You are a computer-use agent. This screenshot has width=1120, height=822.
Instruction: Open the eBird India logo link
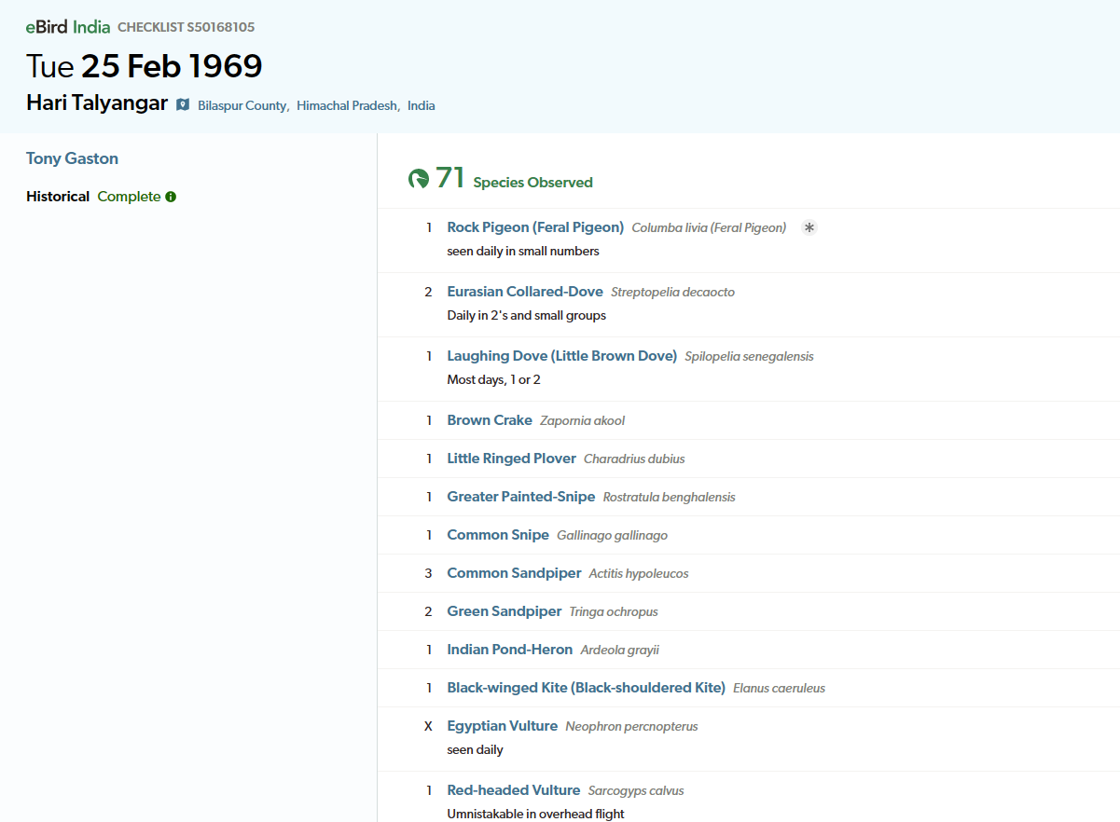point(68,27)
